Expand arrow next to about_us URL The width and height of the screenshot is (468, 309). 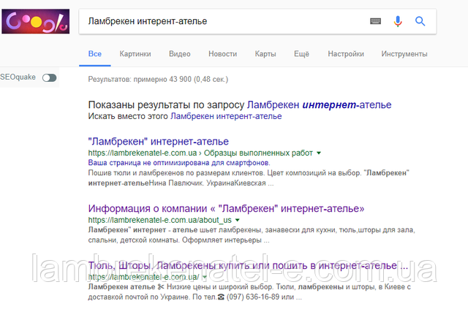click(237, 220)
